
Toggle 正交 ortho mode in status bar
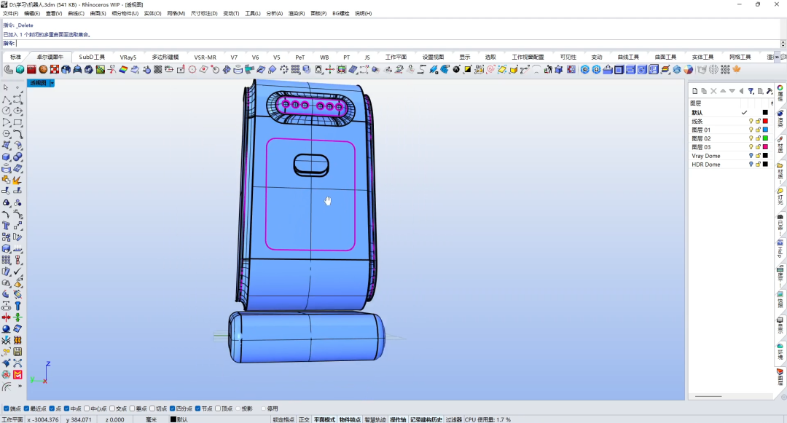(304, 419)
